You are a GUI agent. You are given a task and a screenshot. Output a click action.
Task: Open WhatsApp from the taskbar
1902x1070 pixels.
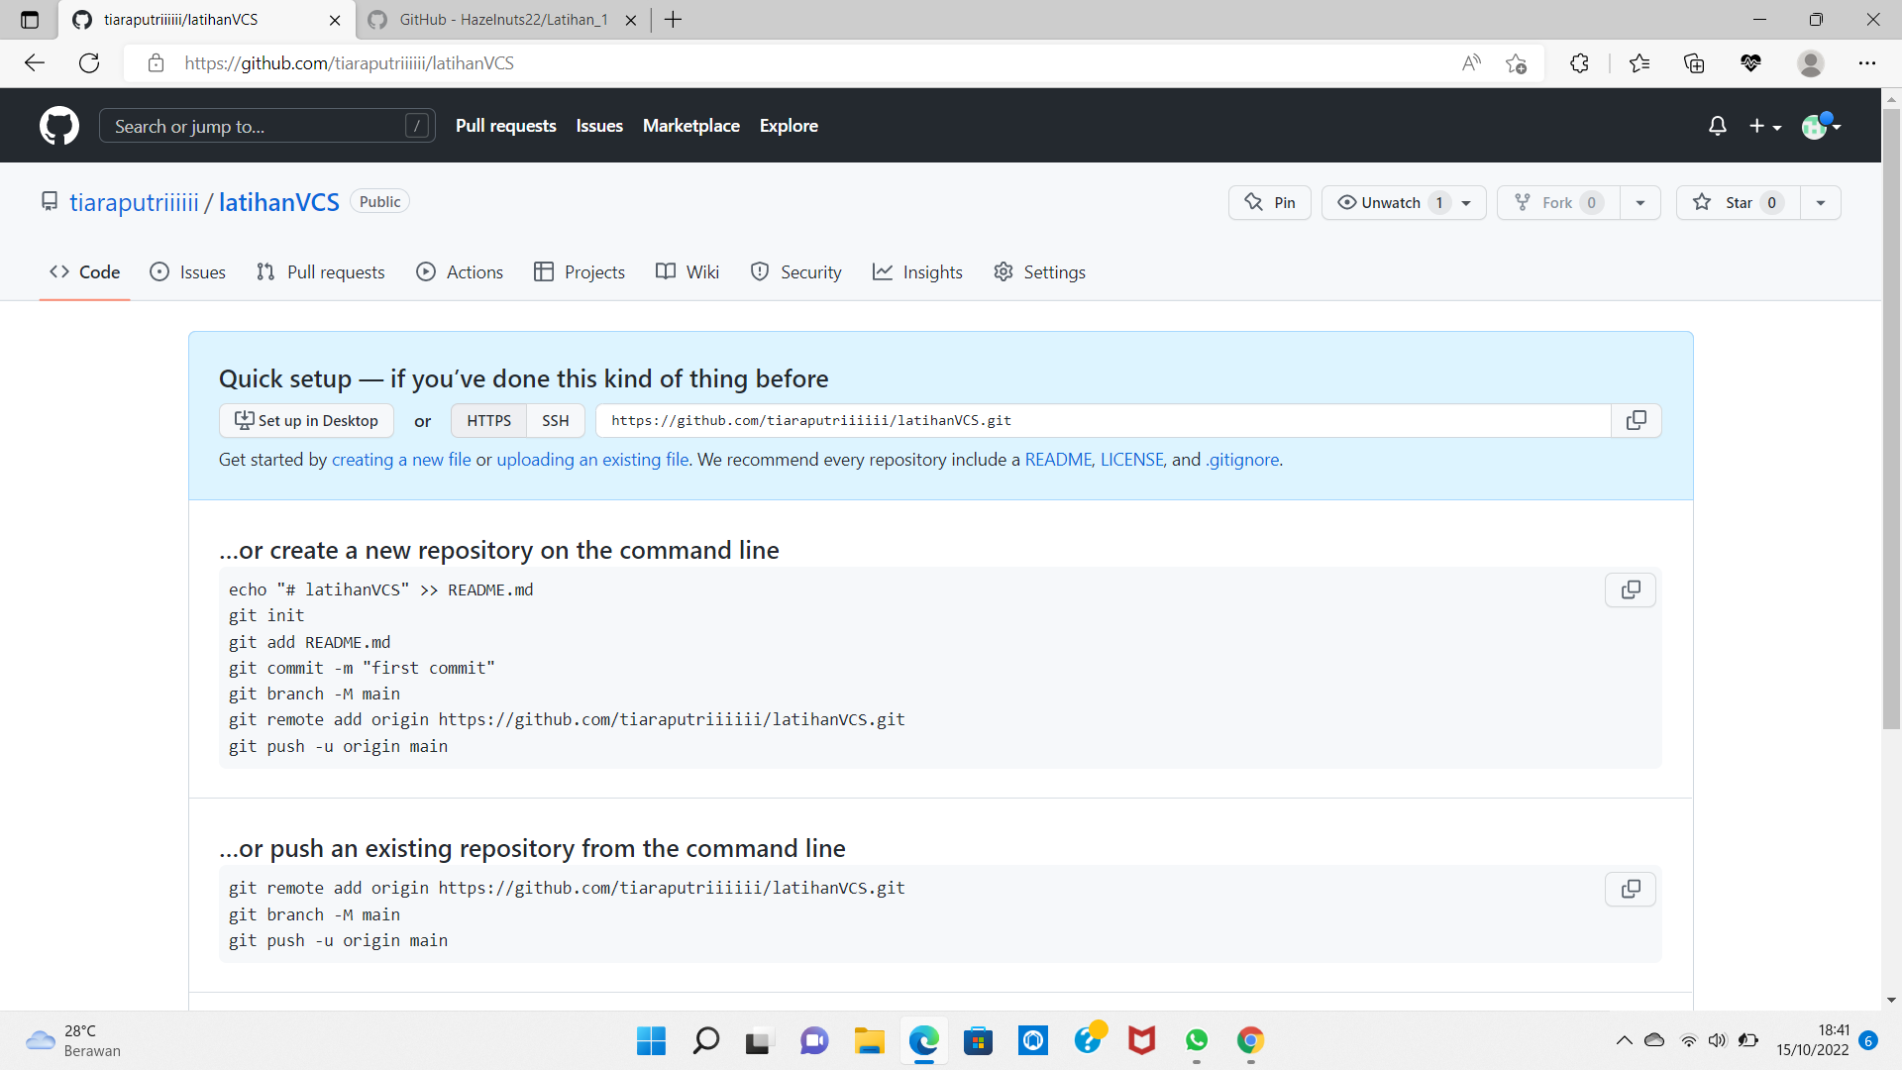point(1197,1040)
